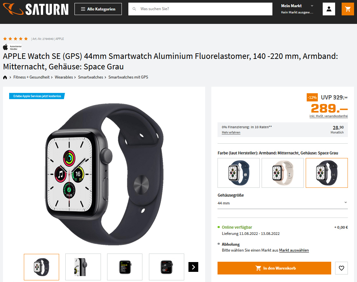The height and width of the screenshot is (282, 357).
Task: Click the home icon in breadcrumbs
Action: click(x=5, y=77)
